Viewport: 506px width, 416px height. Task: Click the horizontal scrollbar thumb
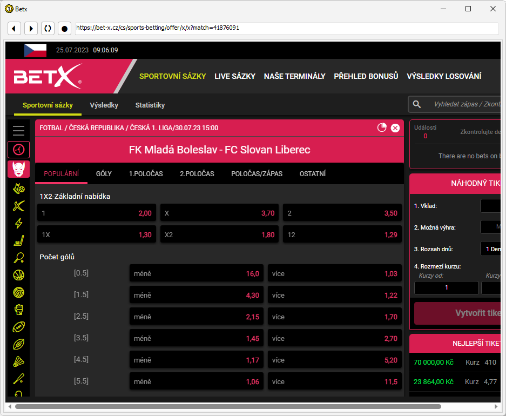coord(228,406)
